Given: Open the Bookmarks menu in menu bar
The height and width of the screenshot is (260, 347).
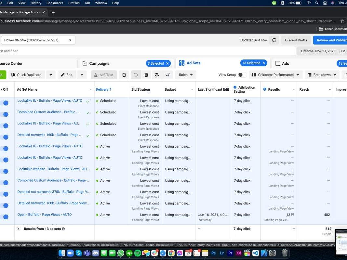Looking at the screenshot, I should pyautogui.click(x=55, y=3).
